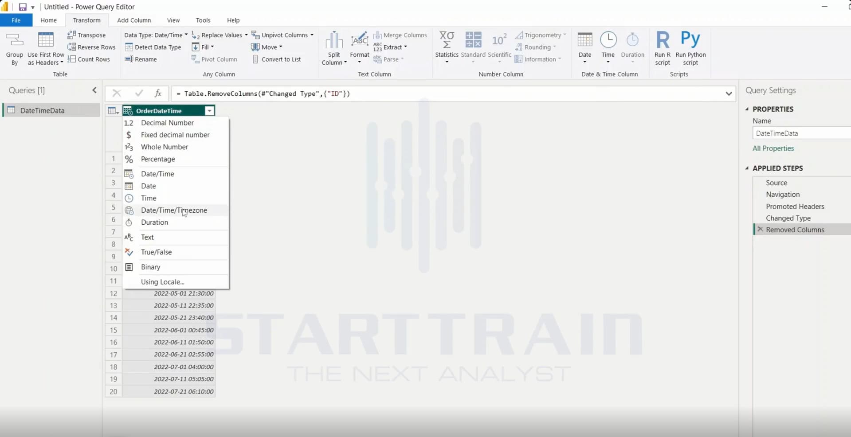Viewport: 851px width, 437px height.
Task: Collapse the APPLIED STEPS section
Action: pos(747,168)
